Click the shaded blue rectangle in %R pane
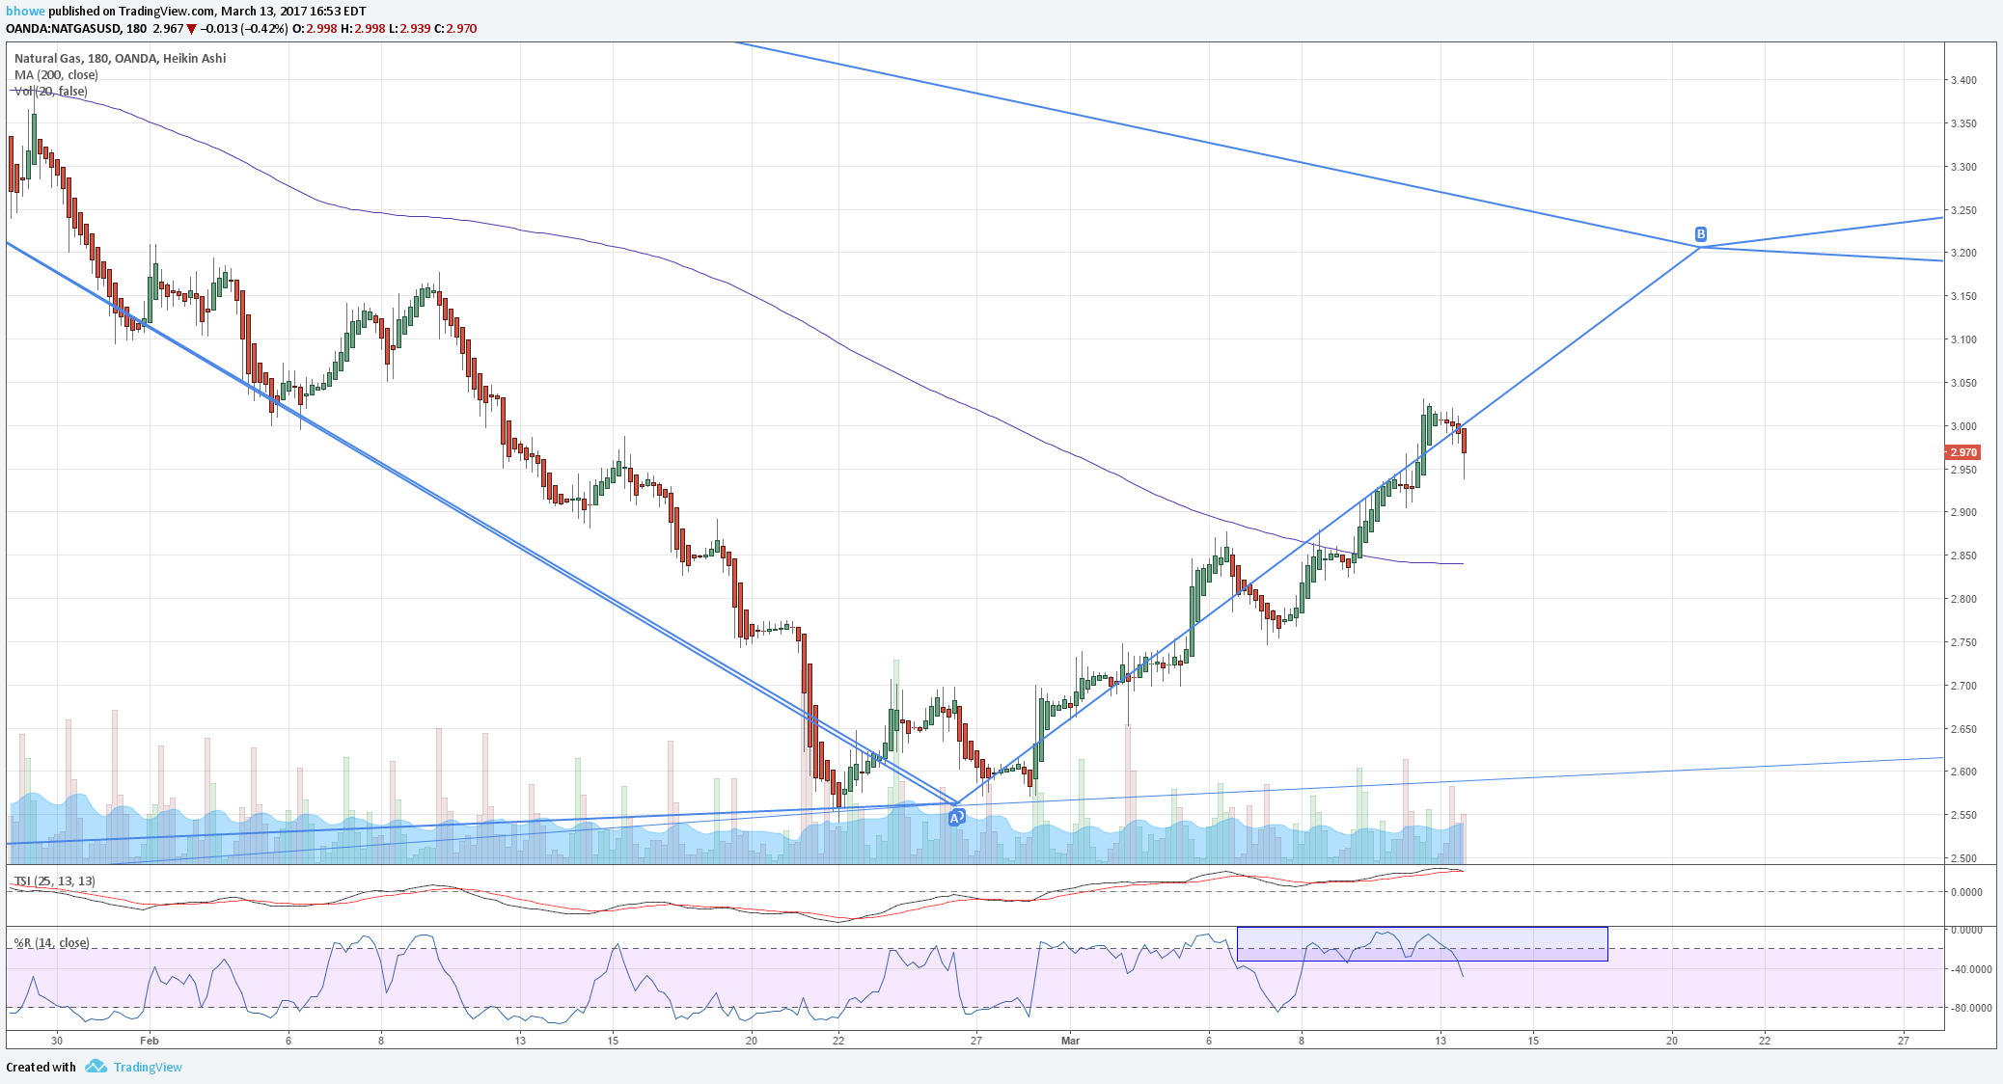This screenshot has width=2003, height=1084. (1422, 944)
